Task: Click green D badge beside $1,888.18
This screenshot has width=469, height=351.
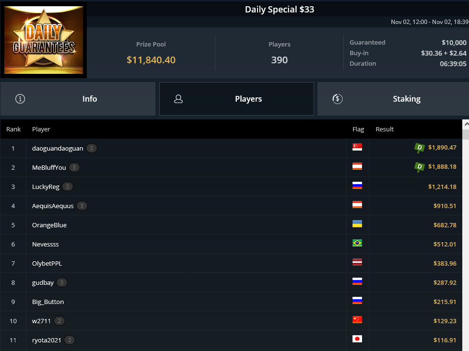Action: [x=419, y=167]
